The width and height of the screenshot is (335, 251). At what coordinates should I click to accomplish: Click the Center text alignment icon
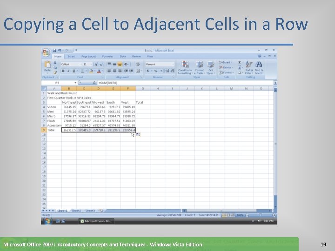point(114,71)
